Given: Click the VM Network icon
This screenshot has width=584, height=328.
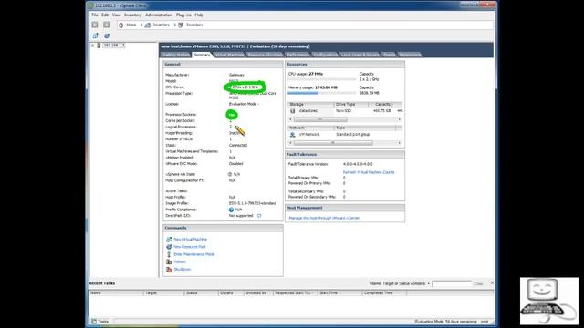Looking at the screenshot, I should pos(292,134).
